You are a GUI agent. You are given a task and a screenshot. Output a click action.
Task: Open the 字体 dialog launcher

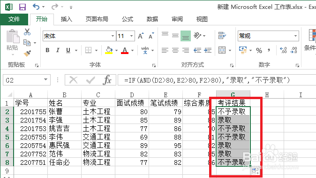point(154,65)
